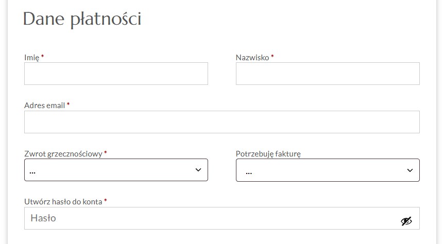Click the chevron arrow in Potrzebuję fakturę select

click(410, 170)
